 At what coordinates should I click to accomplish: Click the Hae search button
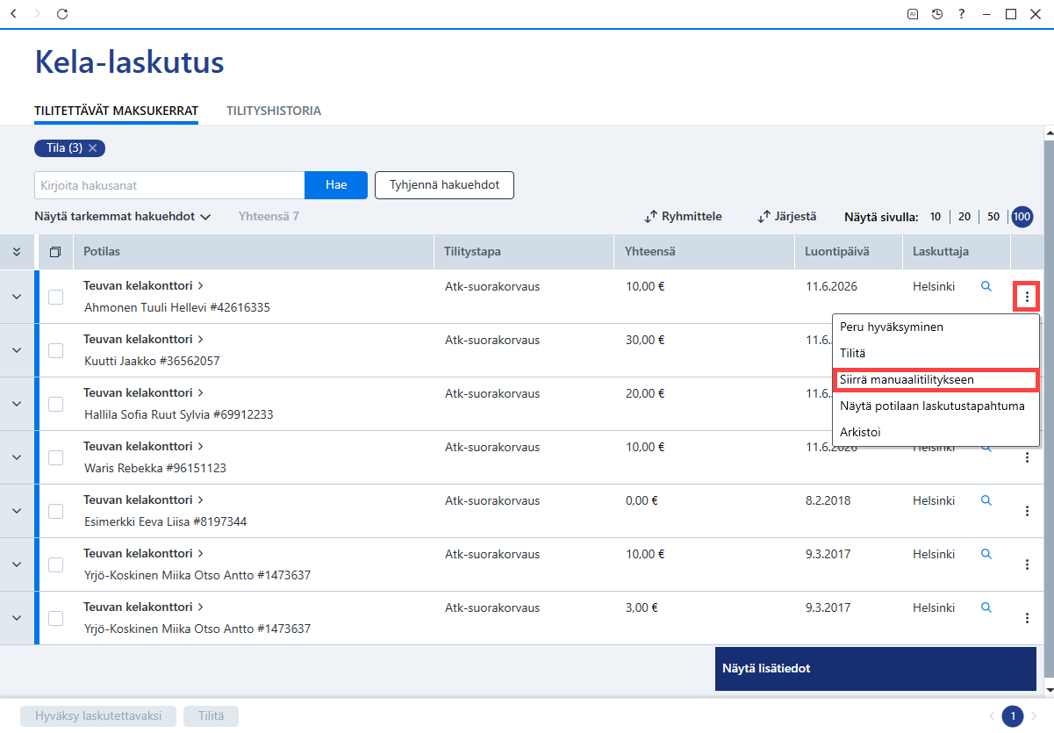[x=336, y=185]
